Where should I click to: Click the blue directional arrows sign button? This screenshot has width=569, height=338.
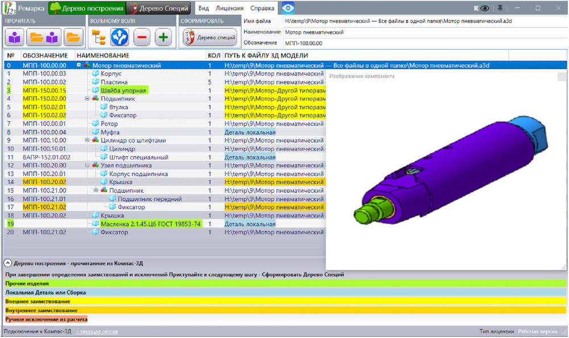click(119, 37)
